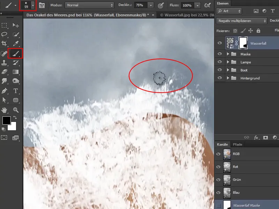279x209 pixels.
Task: Lock transparent pixels
Action: 235,31
